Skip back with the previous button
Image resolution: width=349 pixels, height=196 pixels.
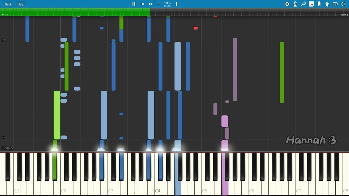pyautogui.click(x=142, y=4)
